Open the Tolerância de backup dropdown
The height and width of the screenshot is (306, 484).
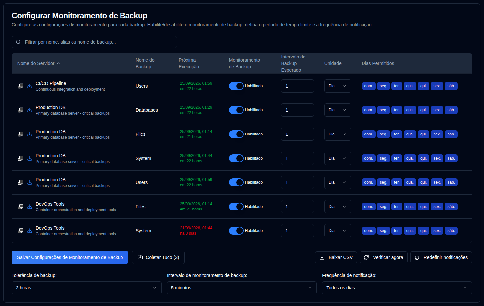tap(86, 288)
